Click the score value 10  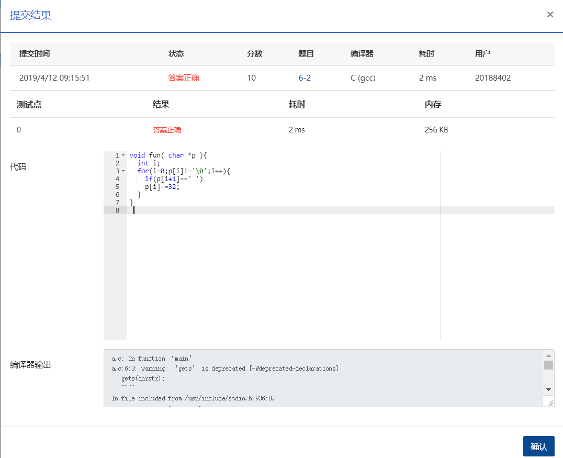click(251, 77)
